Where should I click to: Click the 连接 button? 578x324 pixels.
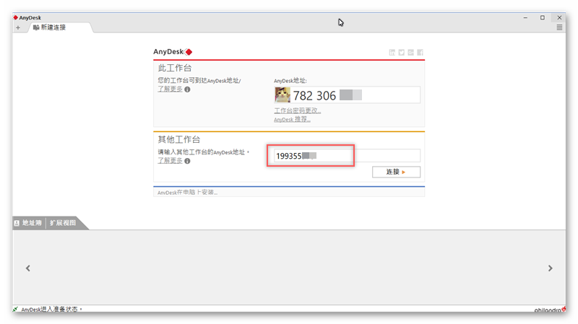pyautogui.click(x=396, y=172)
